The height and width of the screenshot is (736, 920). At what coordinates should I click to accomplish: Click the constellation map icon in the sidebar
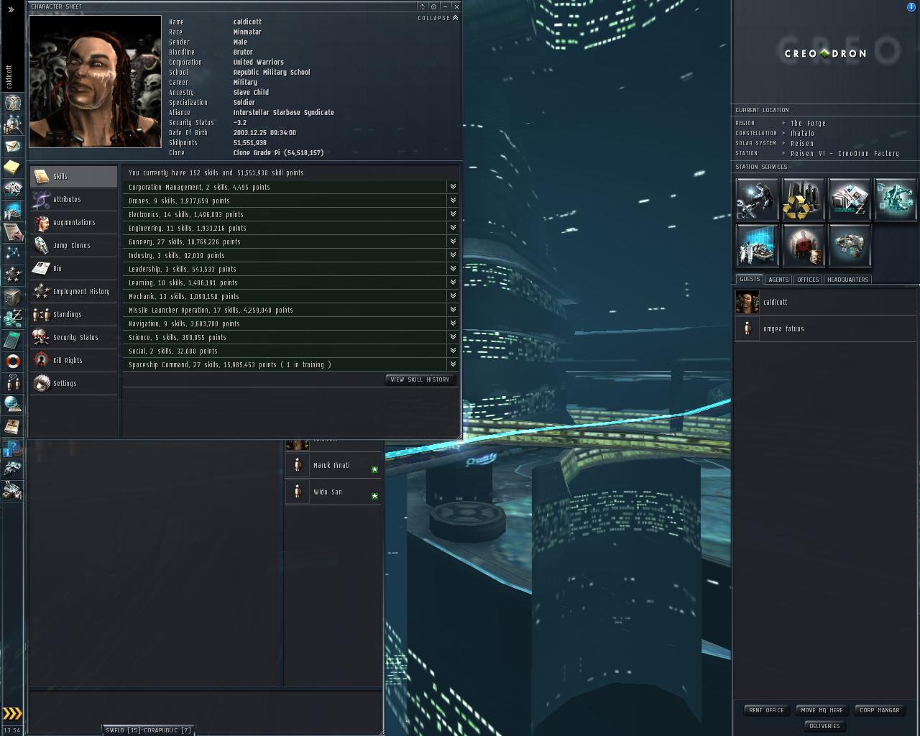coord(12,253)
